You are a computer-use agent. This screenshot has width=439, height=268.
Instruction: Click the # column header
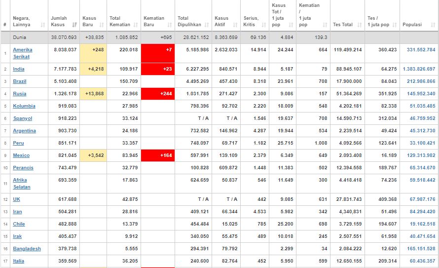5,25
